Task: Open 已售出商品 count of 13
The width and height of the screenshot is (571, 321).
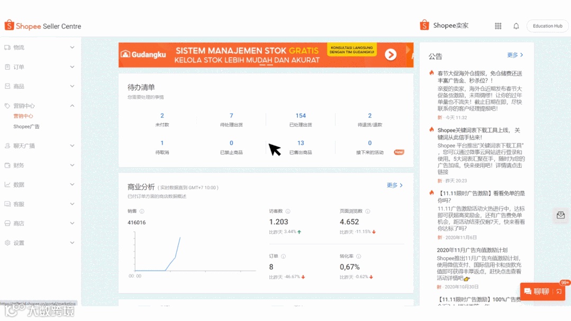Action: pos(301,143)
